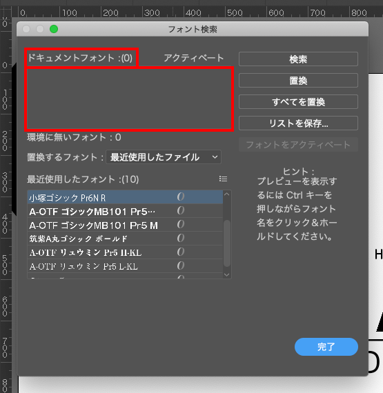The width and height of the screenshot is (383, 393).
Task: Click the リストを保存... button
Action: coord(298,123)
